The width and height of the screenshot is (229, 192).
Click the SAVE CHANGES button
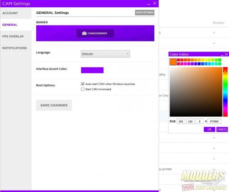point(54,105)
